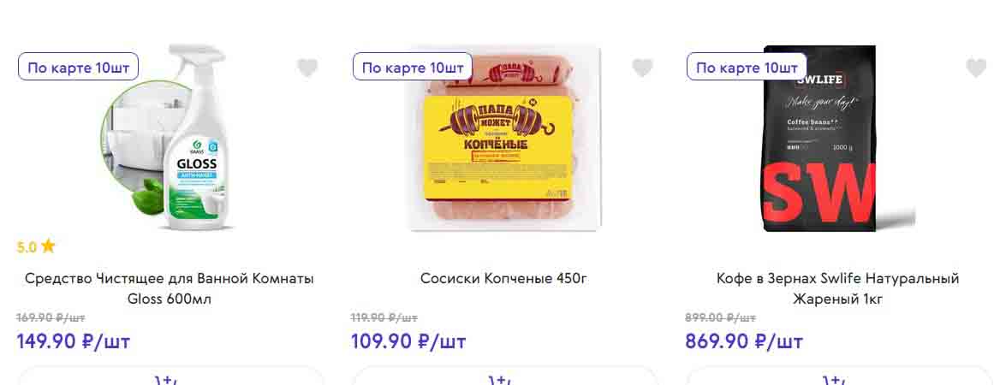Click the 109.90 ₽/шт price
994x385 pixels.
(x=408, y=341)
